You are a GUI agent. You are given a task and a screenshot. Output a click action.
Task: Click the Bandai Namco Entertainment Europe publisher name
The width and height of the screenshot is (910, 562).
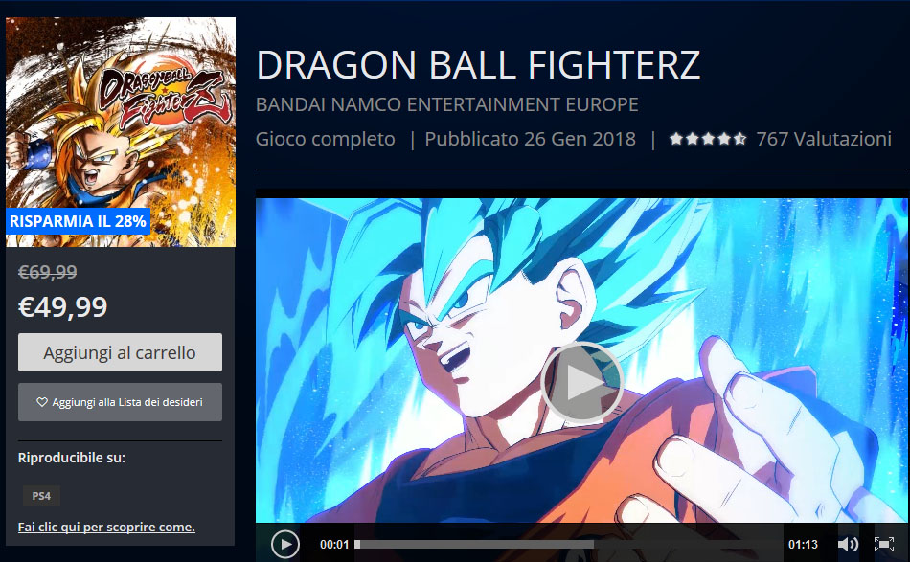tap(447, 104)
